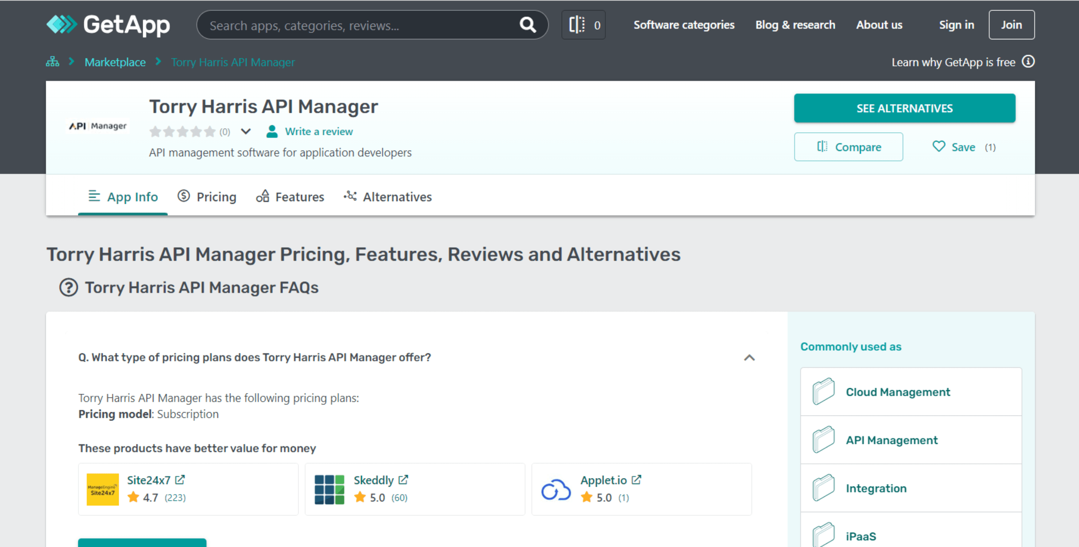Image resolution: width=1079 pixels, height=547 pixels.
Task: Click the Join button
Action: (1011, 25)
